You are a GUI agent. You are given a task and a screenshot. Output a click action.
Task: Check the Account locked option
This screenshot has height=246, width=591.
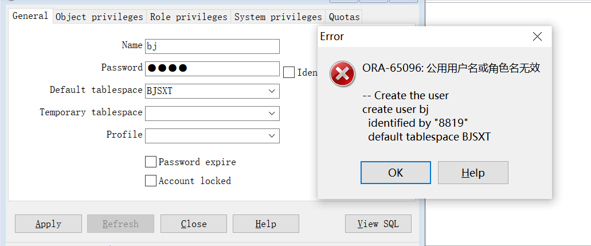pos(151,181)
